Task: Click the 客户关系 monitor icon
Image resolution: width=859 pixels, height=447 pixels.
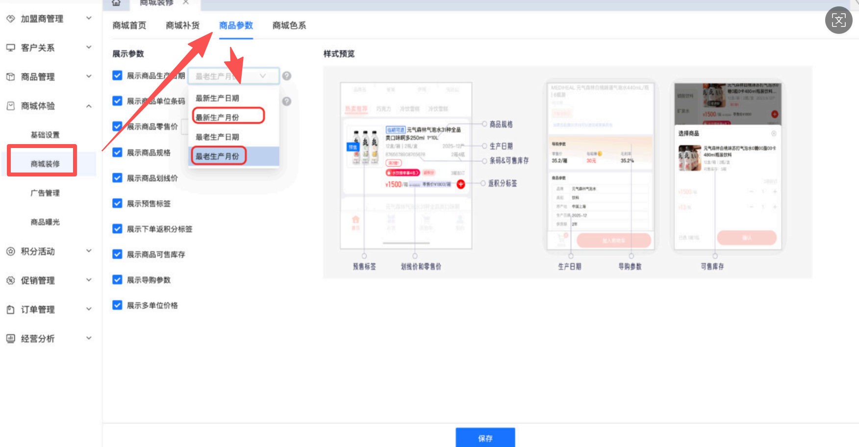Action: (x=10, y=48)
